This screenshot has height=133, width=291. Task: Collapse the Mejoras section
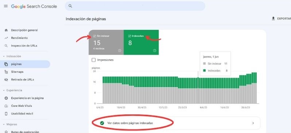click(4, 125)
